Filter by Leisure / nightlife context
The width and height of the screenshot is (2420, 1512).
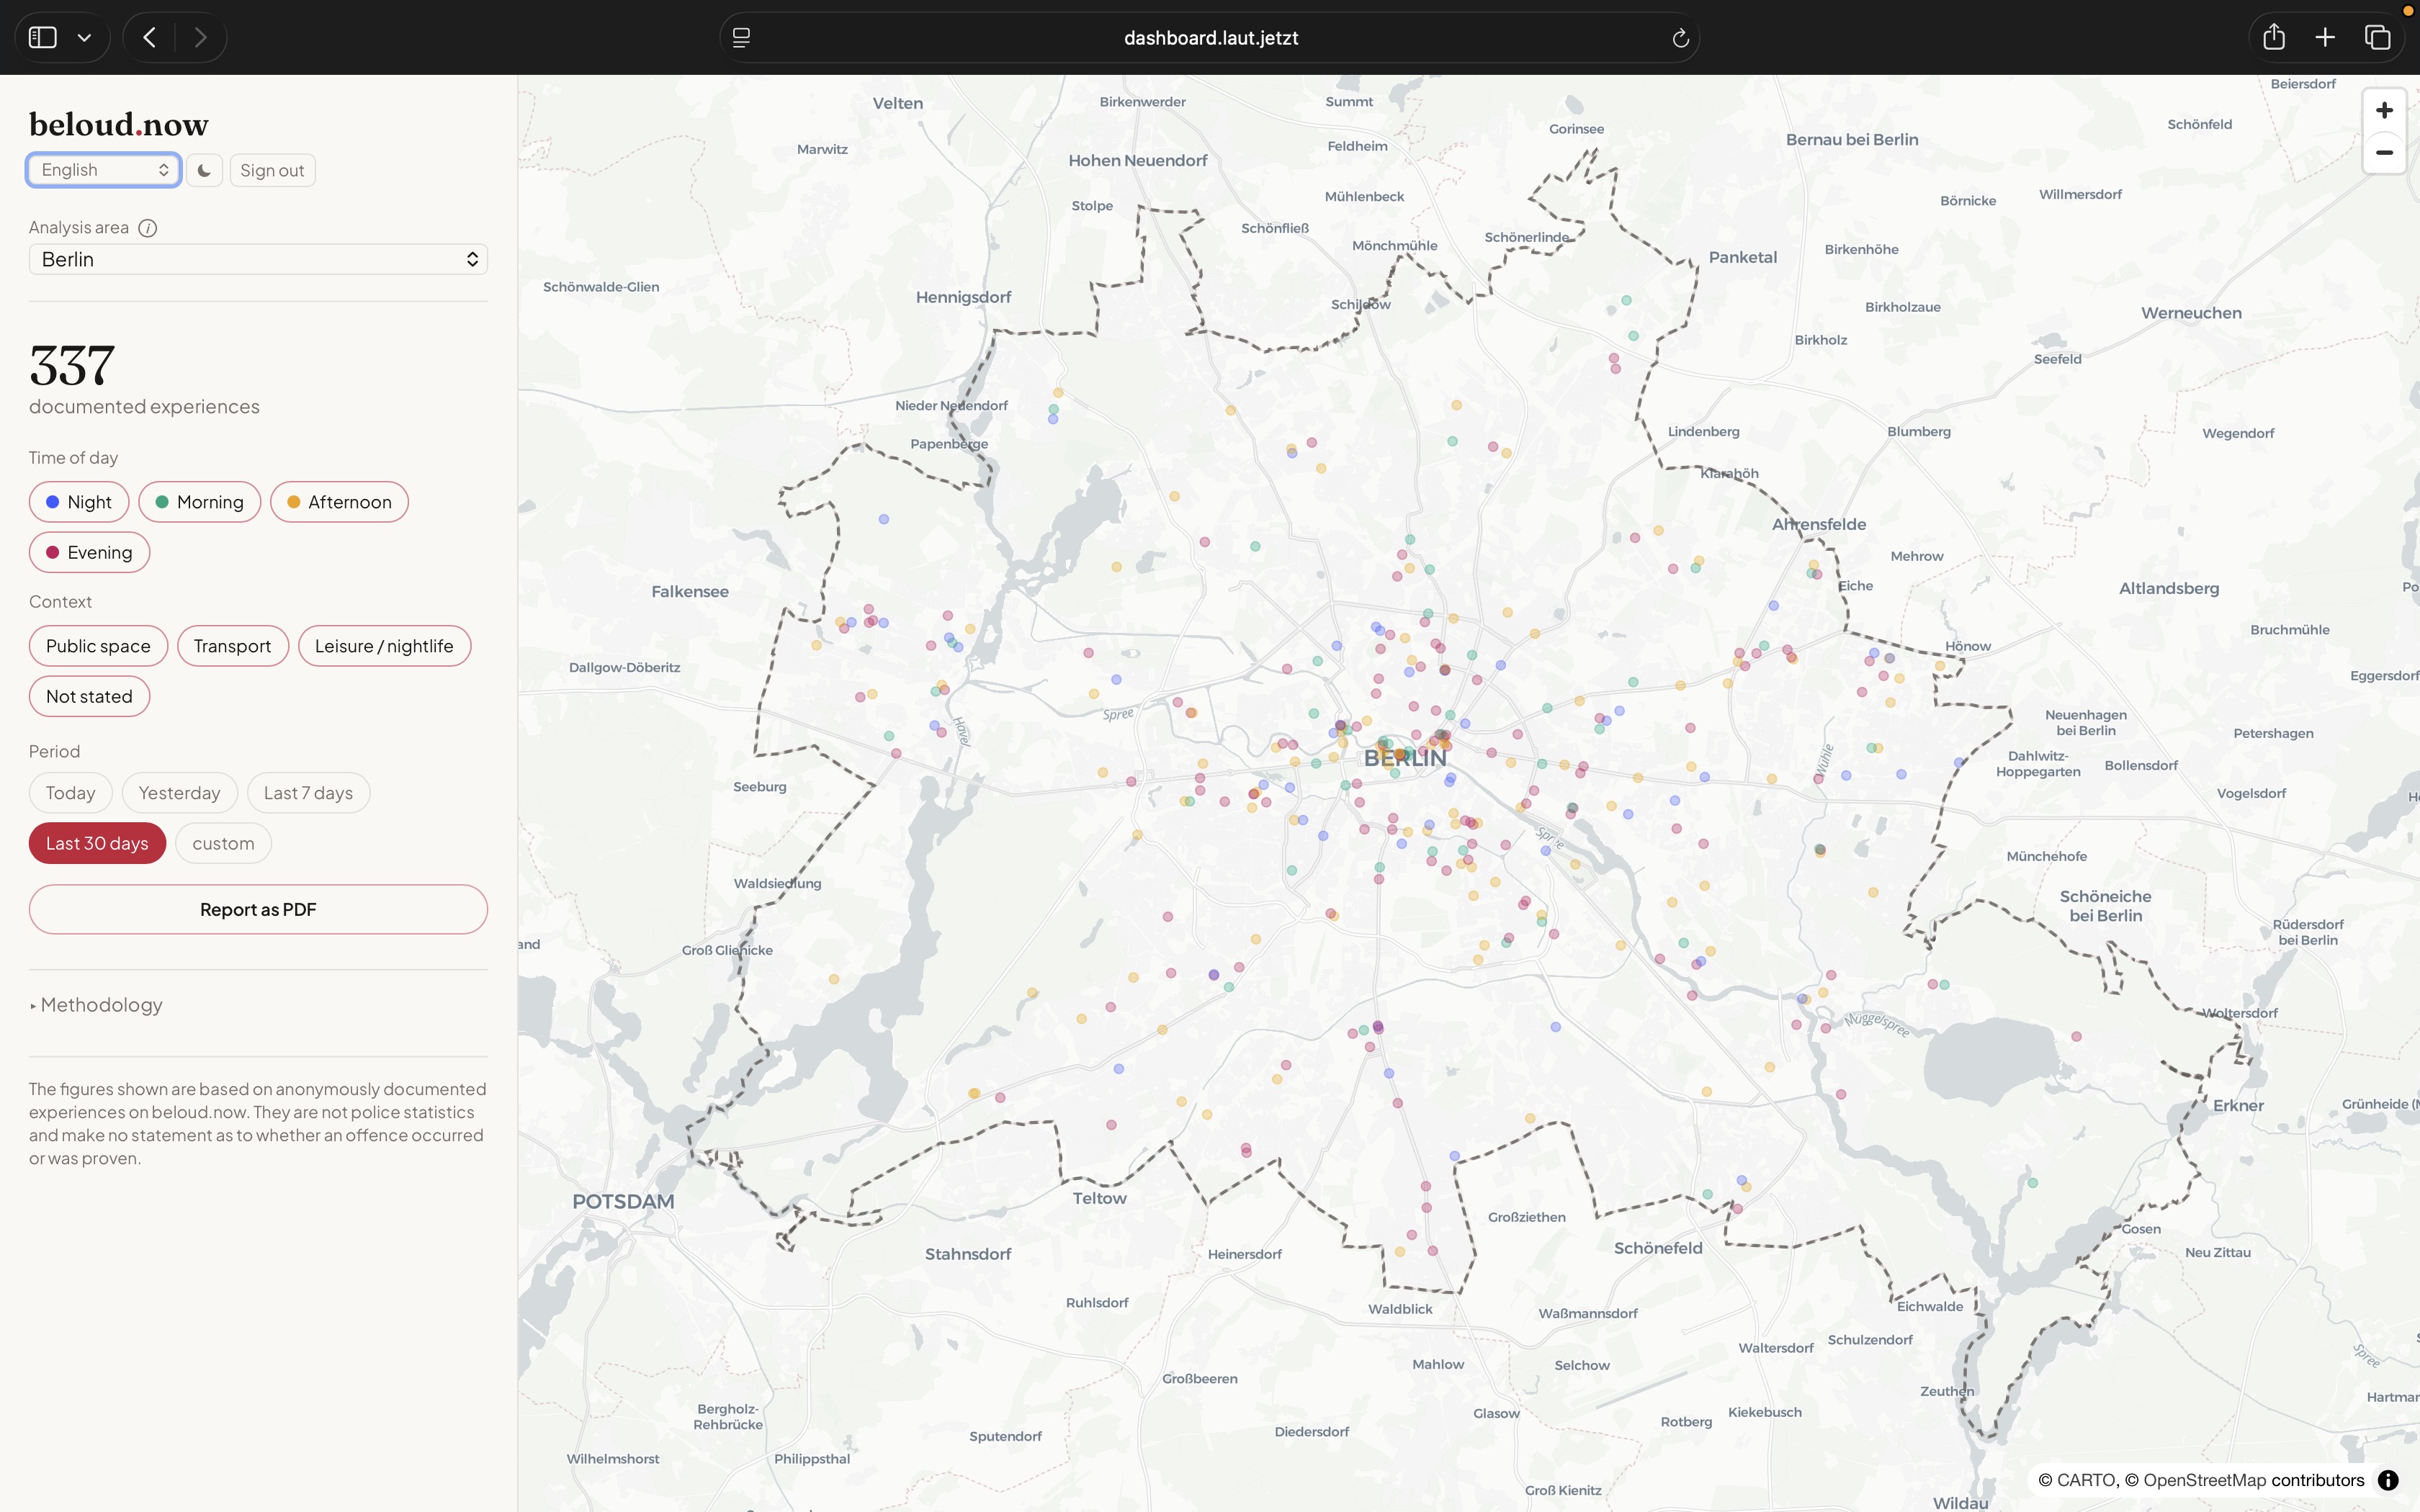(384, 646)
